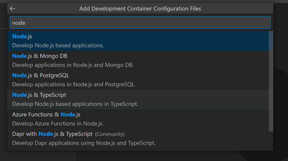Pick the Node.js & PostgreSQL entry
Image resolution: width=288 pixels, height=161 pixels.
tap(41, 75)
